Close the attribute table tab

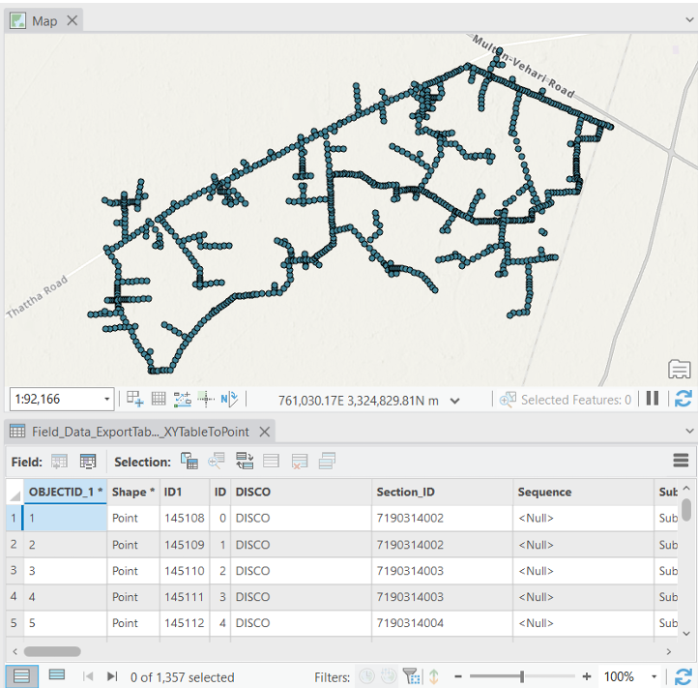(265, 432)
